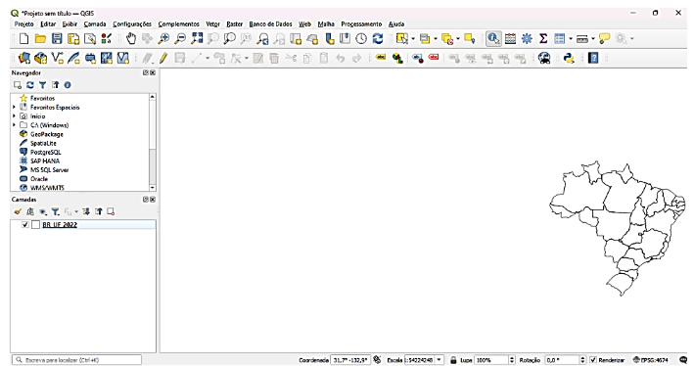This screenshot has width=694, height=366.
Task: Click the Coordenada value field
Action: [350, 360]
